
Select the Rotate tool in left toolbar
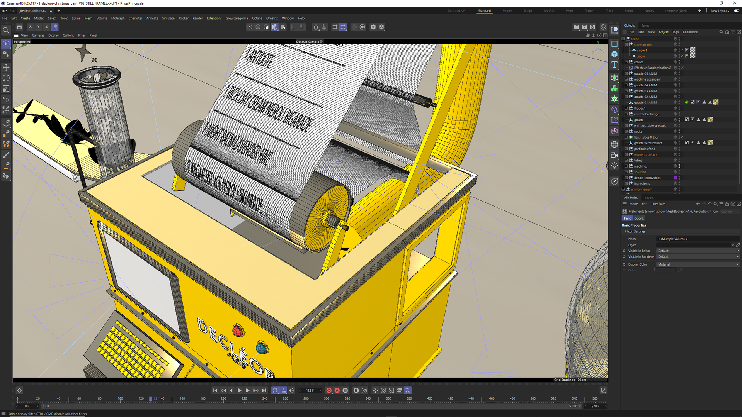click(6, 78)
